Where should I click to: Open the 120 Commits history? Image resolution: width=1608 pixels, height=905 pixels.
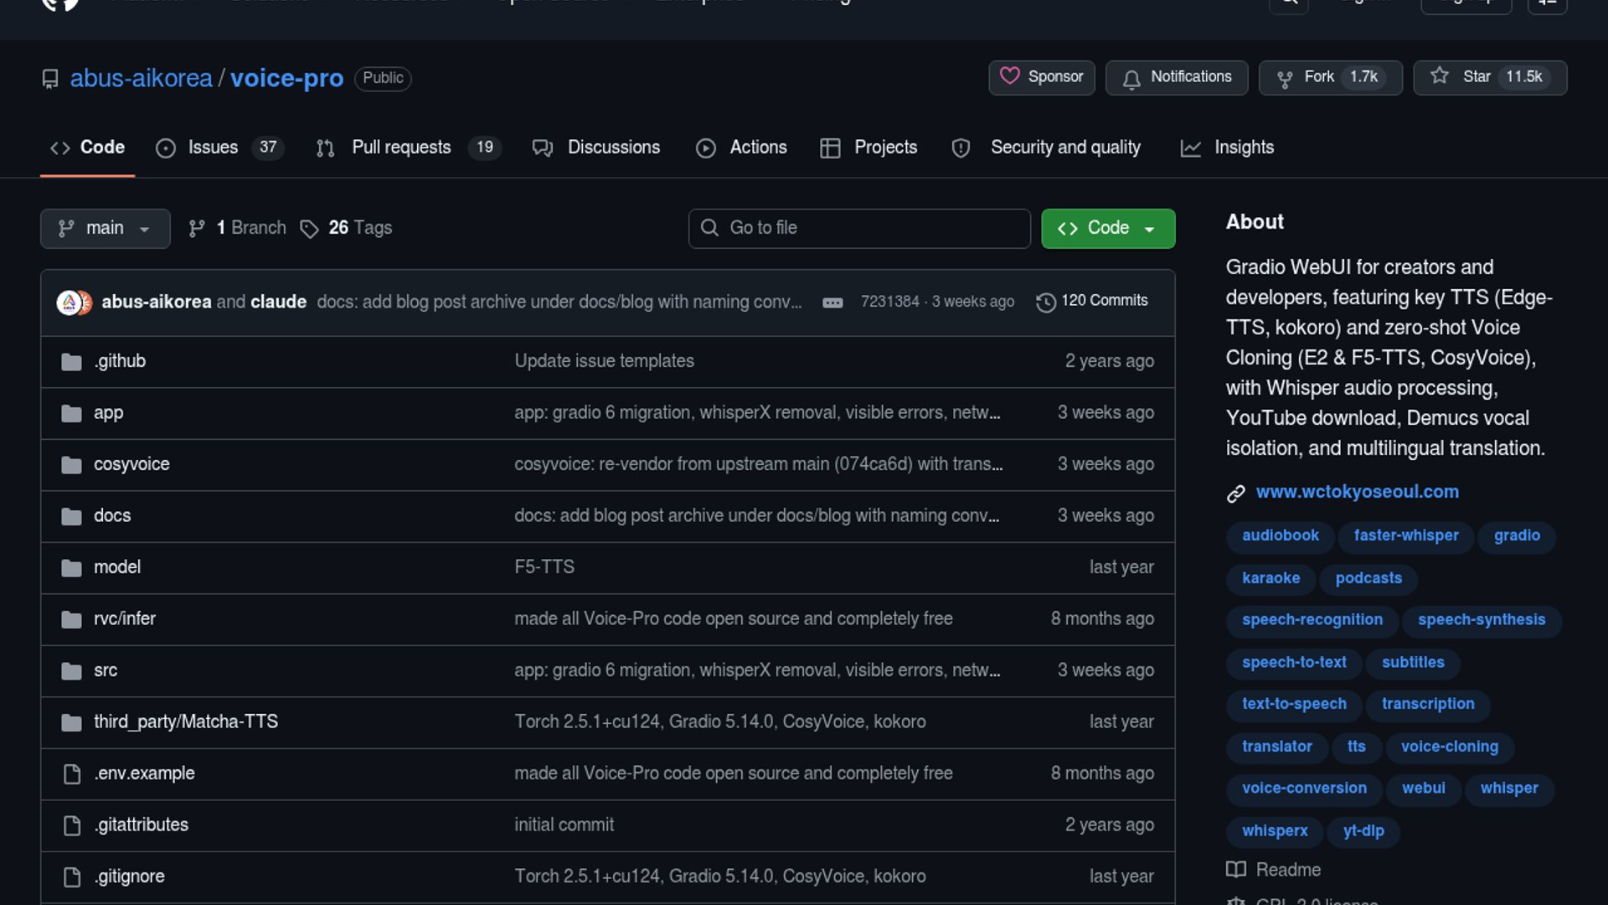[1092, 301]
